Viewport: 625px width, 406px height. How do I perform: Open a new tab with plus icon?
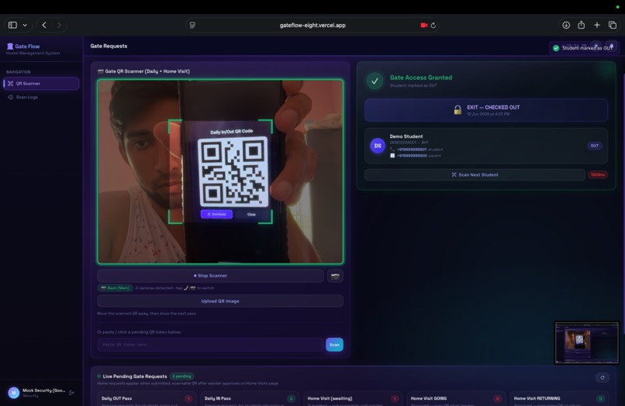click(597, 25)
